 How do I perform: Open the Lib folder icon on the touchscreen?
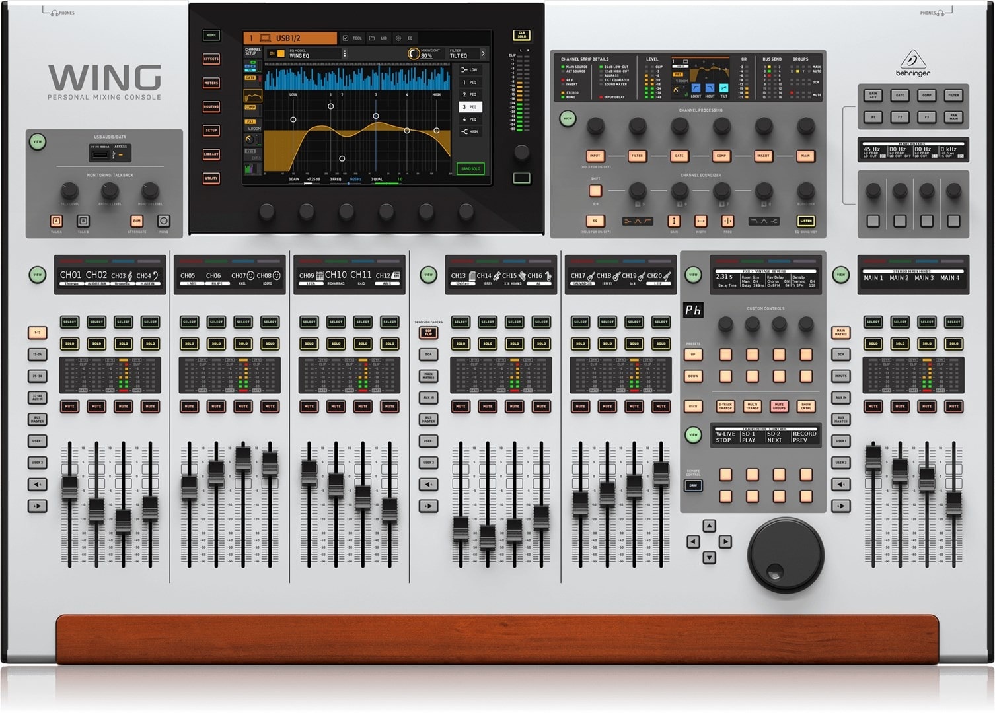373,38
